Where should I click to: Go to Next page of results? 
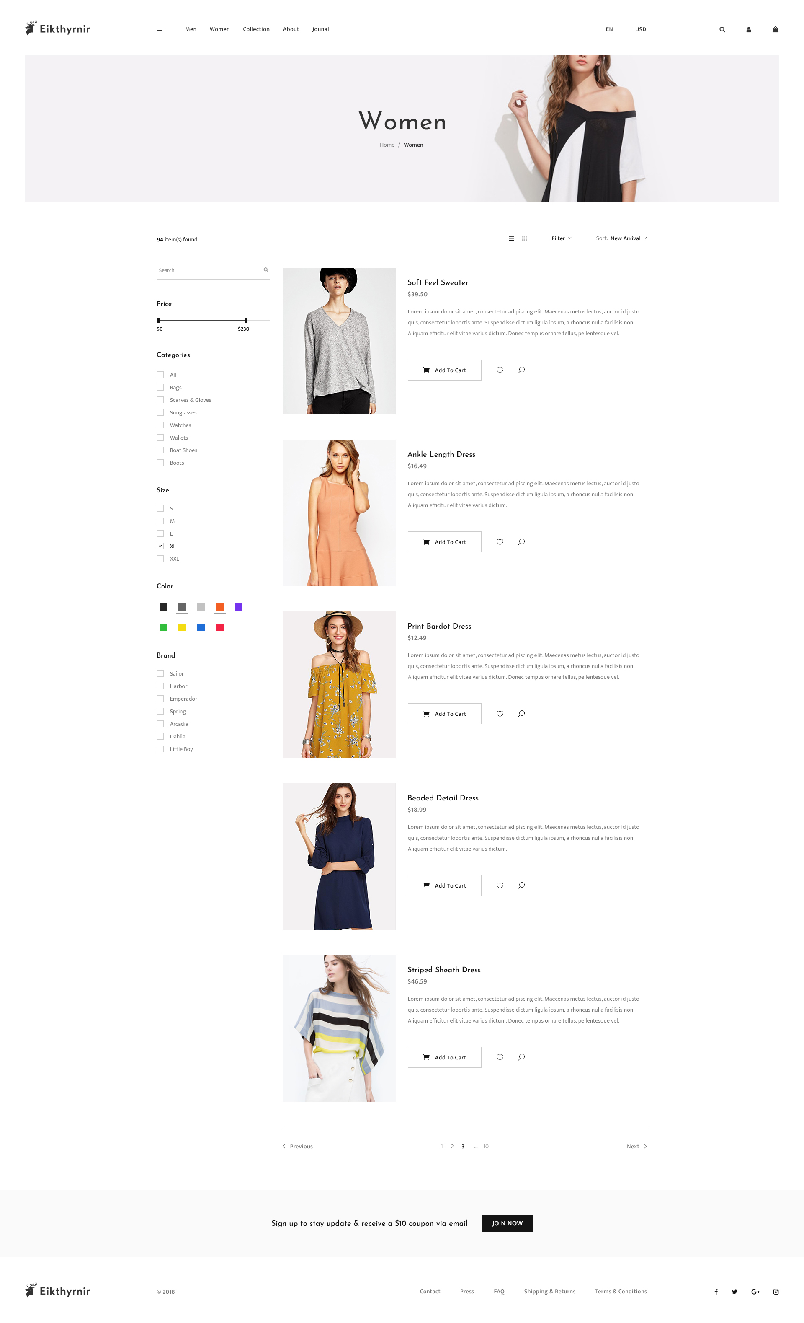pos(636,1146)
